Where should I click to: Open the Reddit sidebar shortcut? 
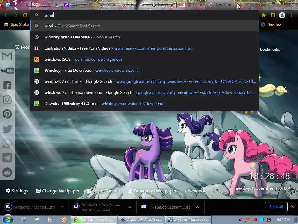click(7, 172)
